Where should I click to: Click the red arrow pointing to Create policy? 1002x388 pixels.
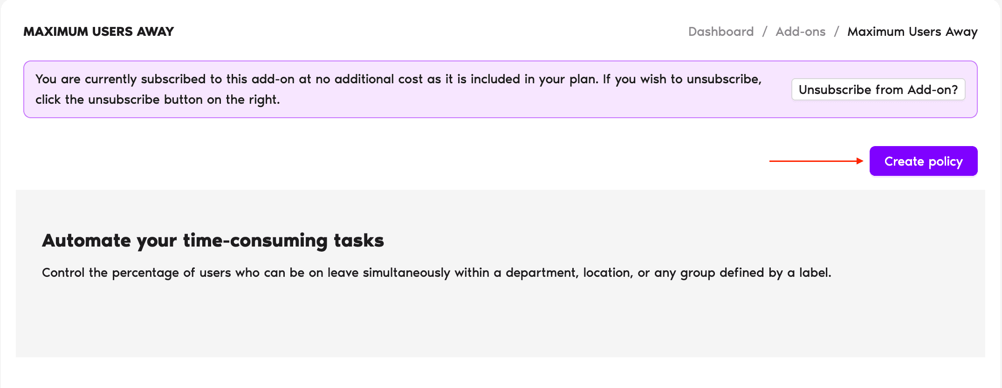coord(816,161)
